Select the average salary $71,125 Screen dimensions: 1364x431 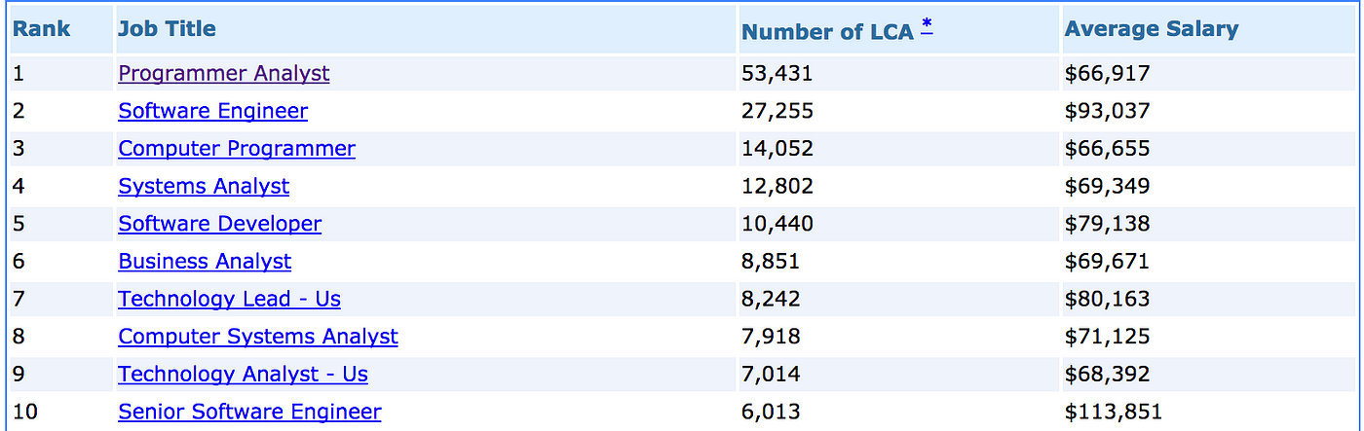click(1108, 337)
